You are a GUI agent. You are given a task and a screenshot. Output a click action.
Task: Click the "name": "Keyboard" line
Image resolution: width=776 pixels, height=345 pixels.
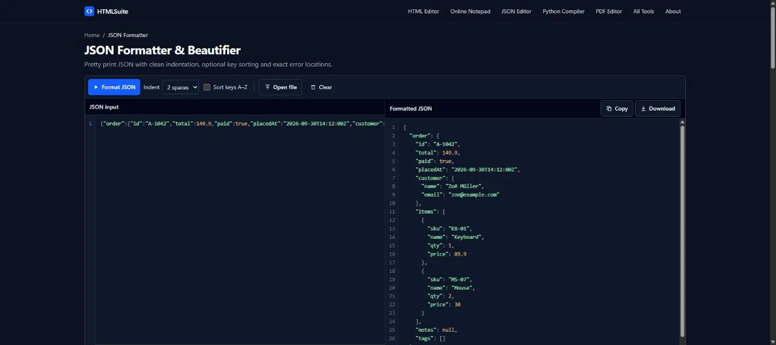click(x=456, y=237)
